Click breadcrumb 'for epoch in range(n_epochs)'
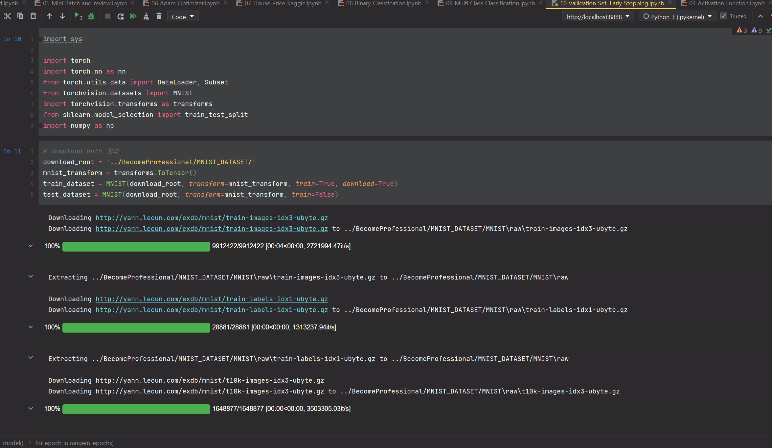The width and height of the screenshot is (772, 448). click(x=75, y=443)
